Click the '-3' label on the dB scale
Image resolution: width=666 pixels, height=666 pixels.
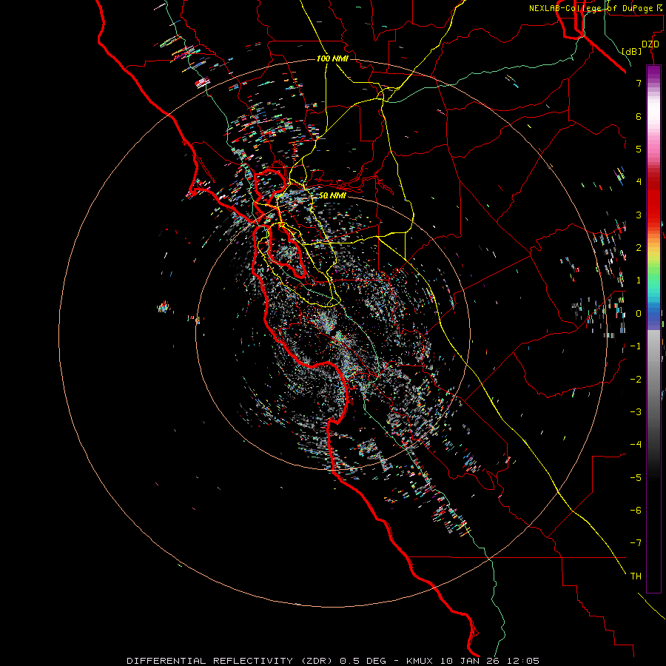(636, 412)
